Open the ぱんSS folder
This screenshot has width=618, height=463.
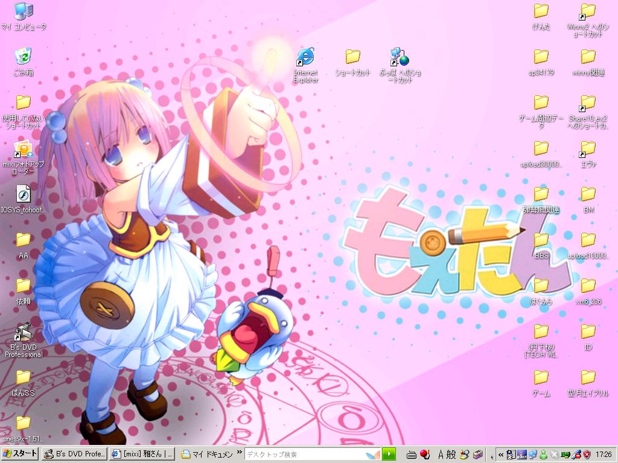[24, 383]
